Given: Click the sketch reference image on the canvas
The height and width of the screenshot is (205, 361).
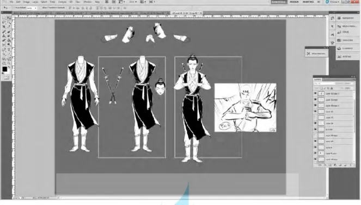Looking at the screenshot, I should (x=246, y=107).
